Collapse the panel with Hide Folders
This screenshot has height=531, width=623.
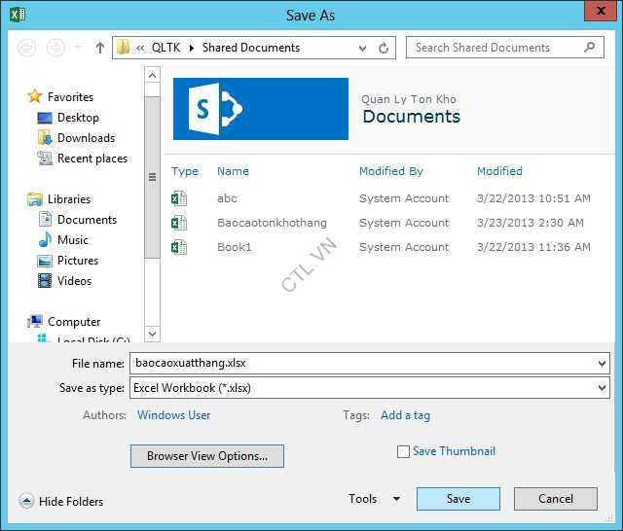click(x=60, y=502)
